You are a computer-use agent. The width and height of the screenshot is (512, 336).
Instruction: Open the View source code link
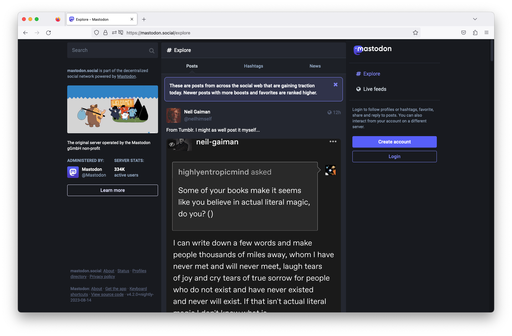coord(107,295)
